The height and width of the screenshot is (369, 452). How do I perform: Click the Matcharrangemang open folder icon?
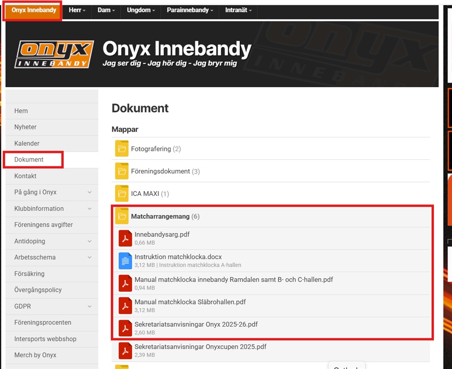[122, 216]
